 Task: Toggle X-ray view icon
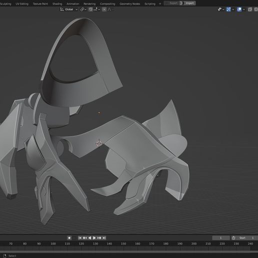coord(250,9)
